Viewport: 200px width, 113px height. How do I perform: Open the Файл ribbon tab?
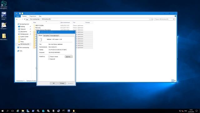[x=18, y=16]
